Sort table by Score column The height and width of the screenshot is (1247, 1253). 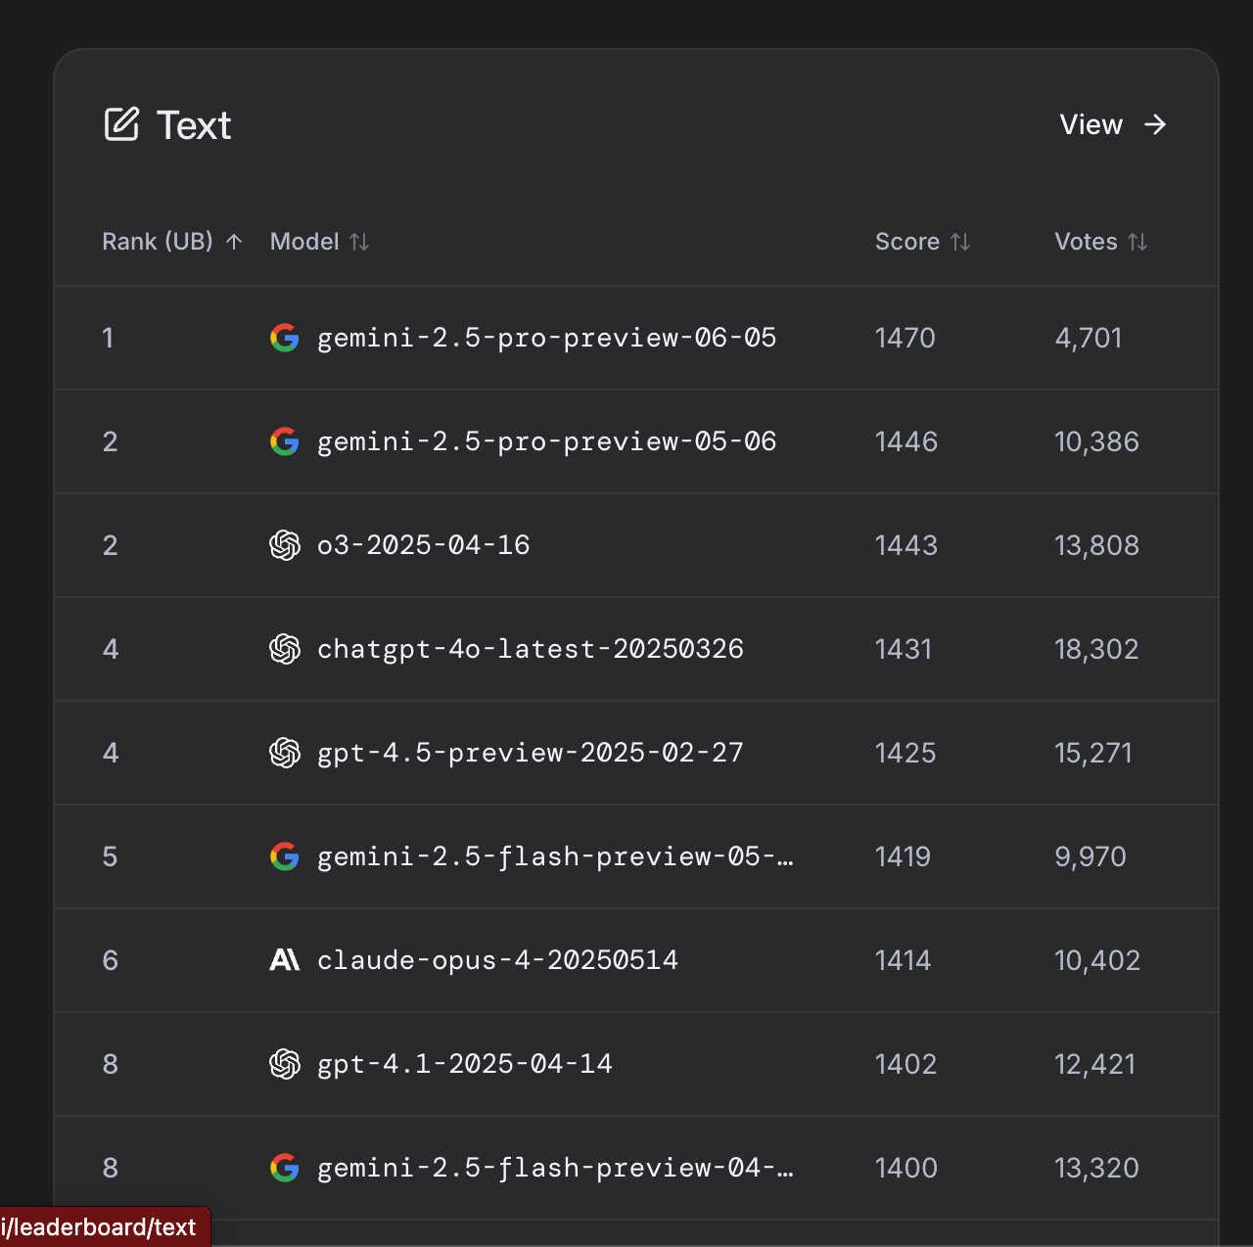pyautogui.click(x=960, y=242)
